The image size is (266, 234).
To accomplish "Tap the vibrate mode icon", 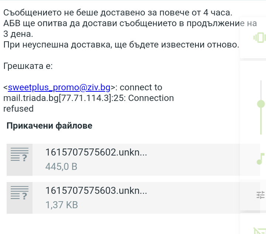I will 259,38.
